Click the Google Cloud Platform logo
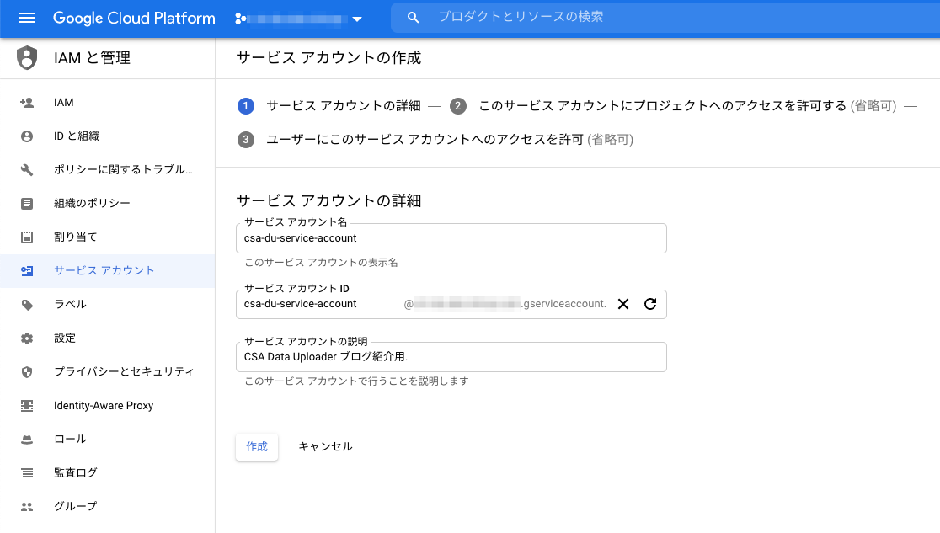Screen dimensions: 940x533 coord(134,18)
